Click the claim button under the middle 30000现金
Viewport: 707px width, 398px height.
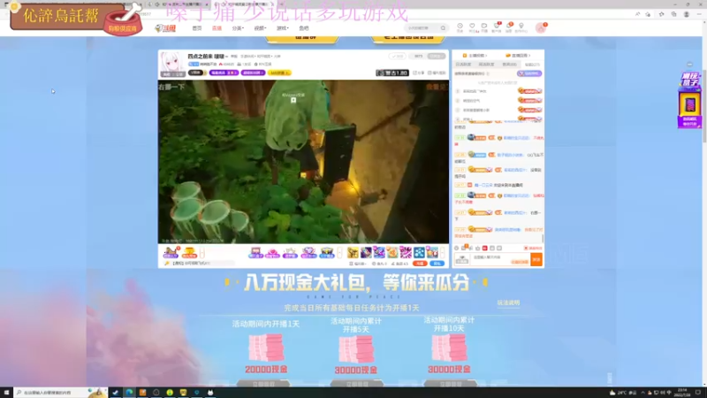(x=357, y=384)
